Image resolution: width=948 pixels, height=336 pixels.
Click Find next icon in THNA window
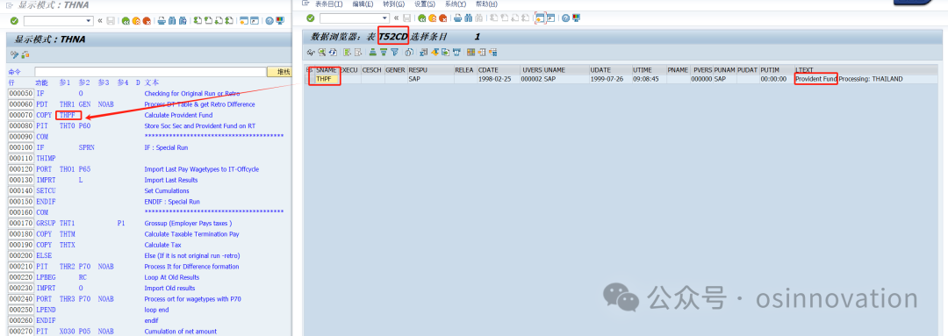coord(183,20)
